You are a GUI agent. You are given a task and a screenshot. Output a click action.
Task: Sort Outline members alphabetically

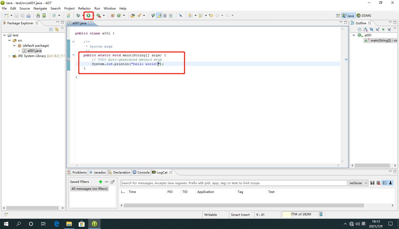point(365,29)
